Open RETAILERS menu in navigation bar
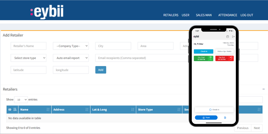Viewport: 268px width, 134px height. click(x=171, y=15)
